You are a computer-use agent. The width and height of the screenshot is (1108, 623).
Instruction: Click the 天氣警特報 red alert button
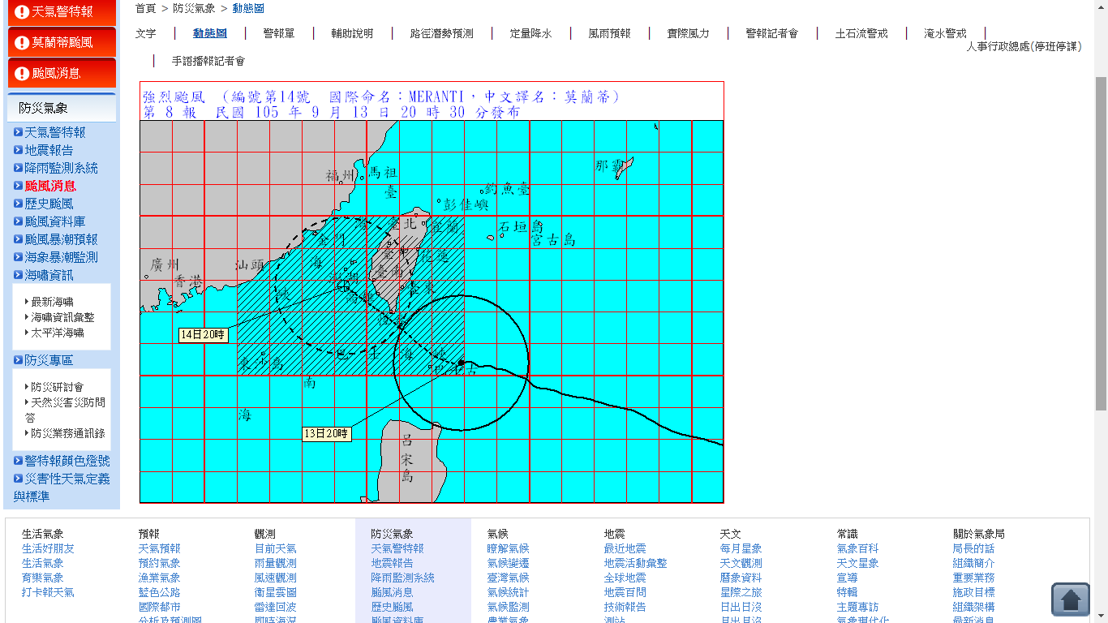click(x=62, y=12)
